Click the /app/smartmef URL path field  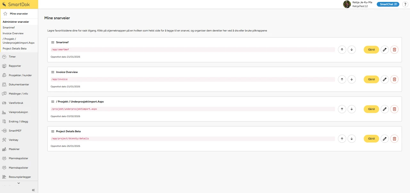coord(192,50)
